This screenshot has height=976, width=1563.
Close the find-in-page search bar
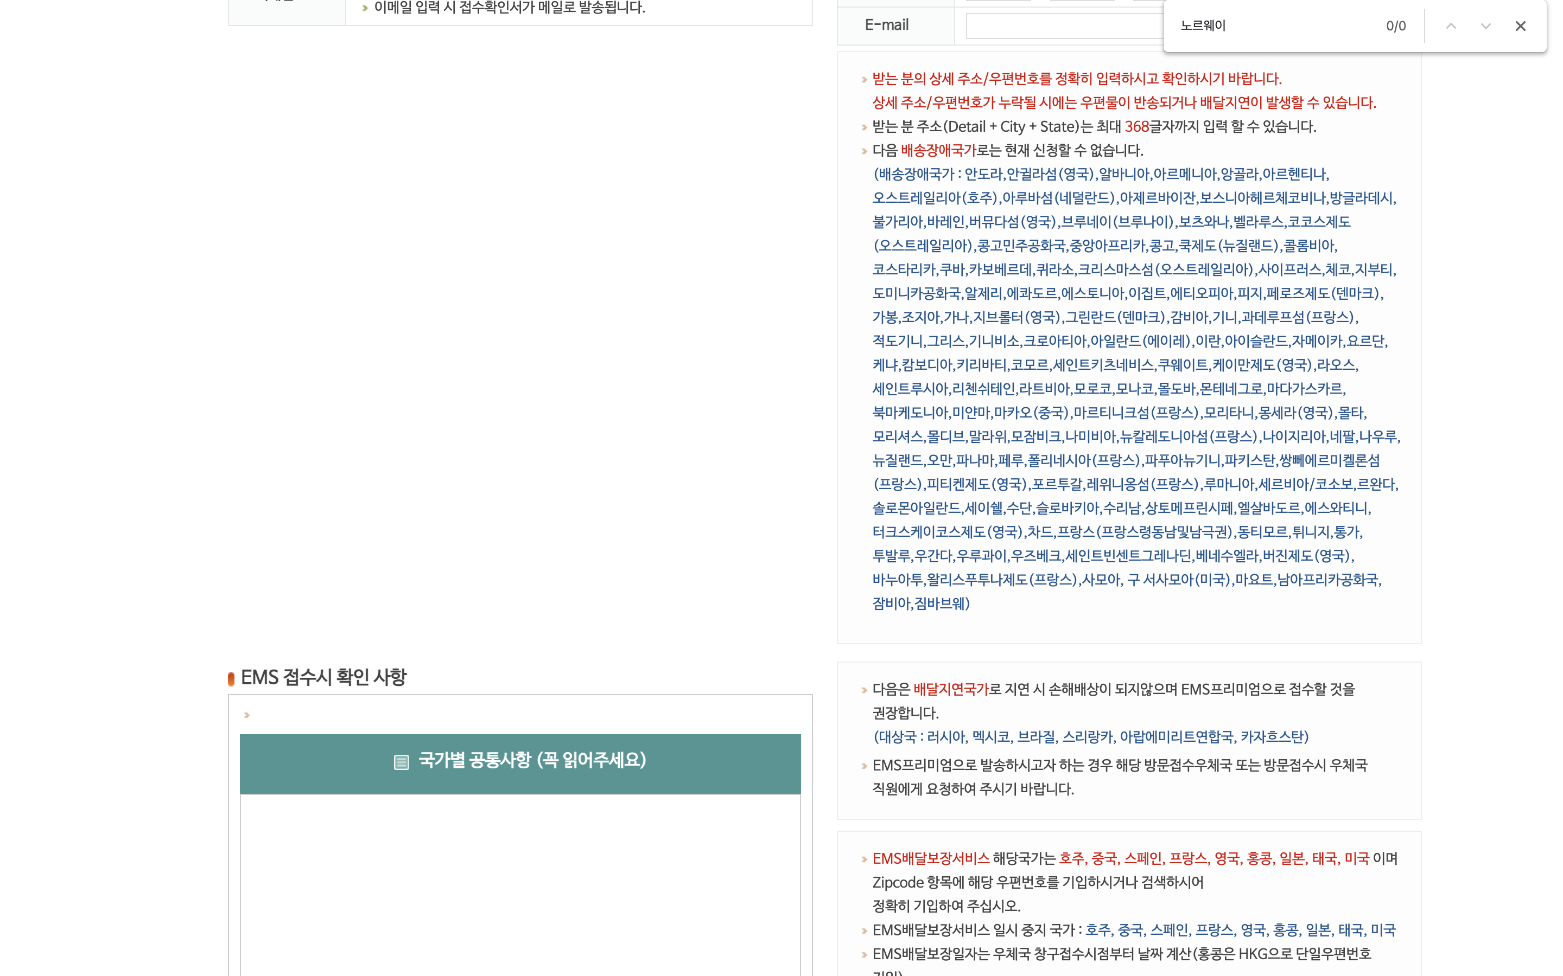(1520, 26)
